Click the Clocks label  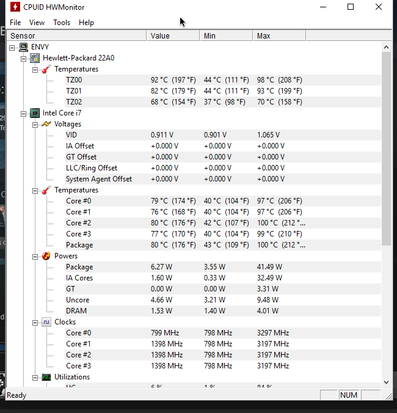(65, 322)
